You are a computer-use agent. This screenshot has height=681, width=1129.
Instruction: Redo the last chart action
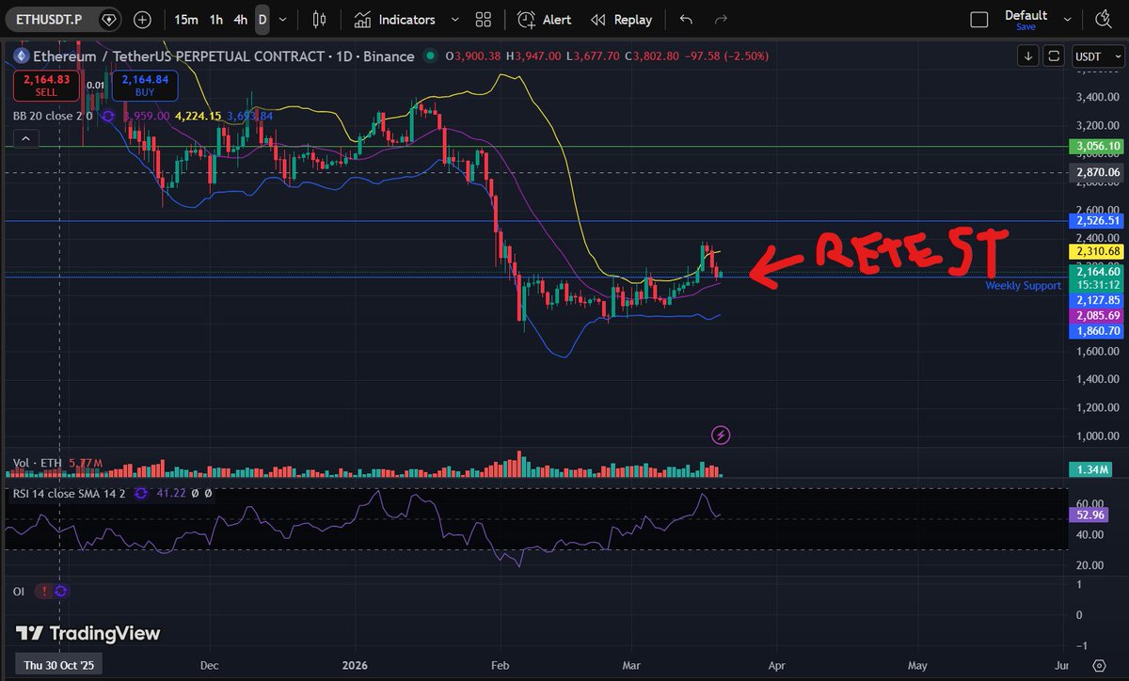point(722,20)
